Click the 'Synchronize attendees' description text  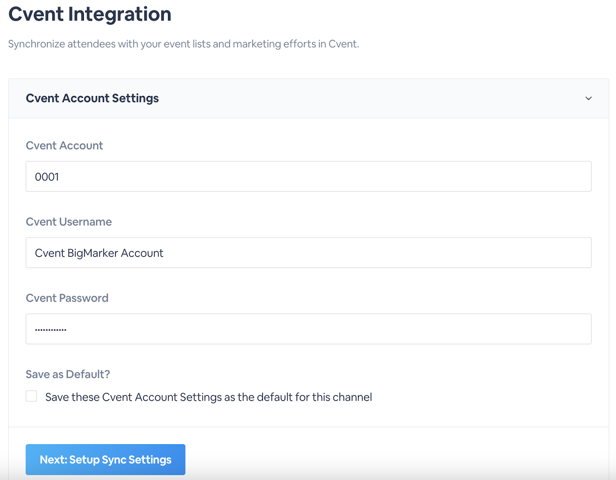tap(183, 44)
